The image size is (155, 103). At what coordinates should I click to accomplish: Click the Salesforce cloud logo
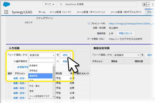[x=6, y=4]
